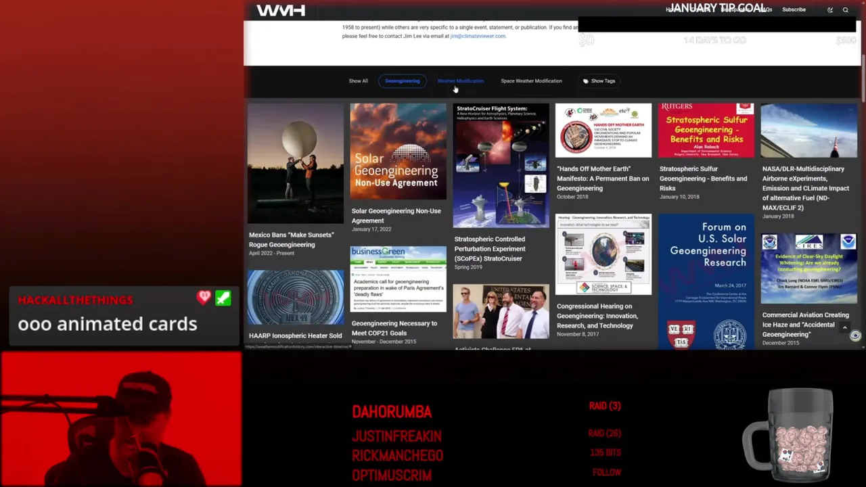The height and width of the screenshot is (487, 866).
Task: Click 'Stratospheric Controlled Perturbation Experiment' title
Action: click(490, 249)
